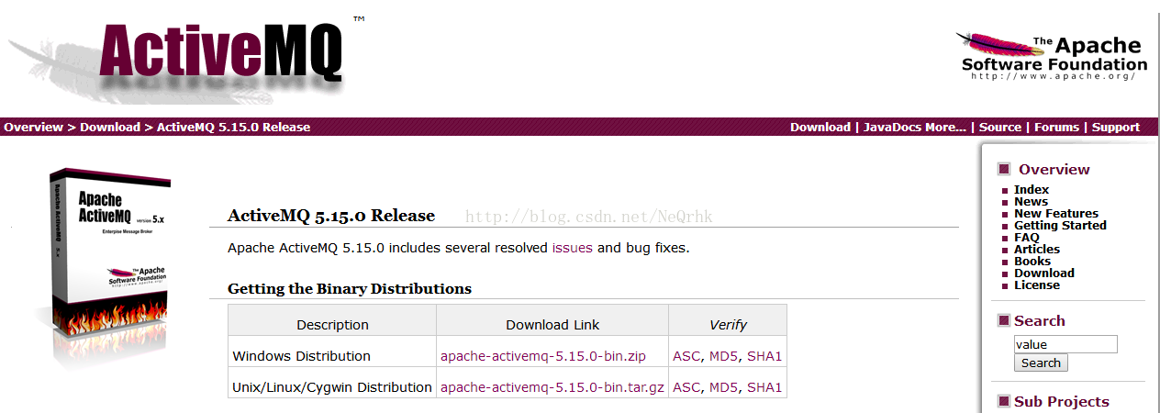1160x413 pixels.
Task: Open JavaDocs More... in navigation bar
Action: click(915, 128)
